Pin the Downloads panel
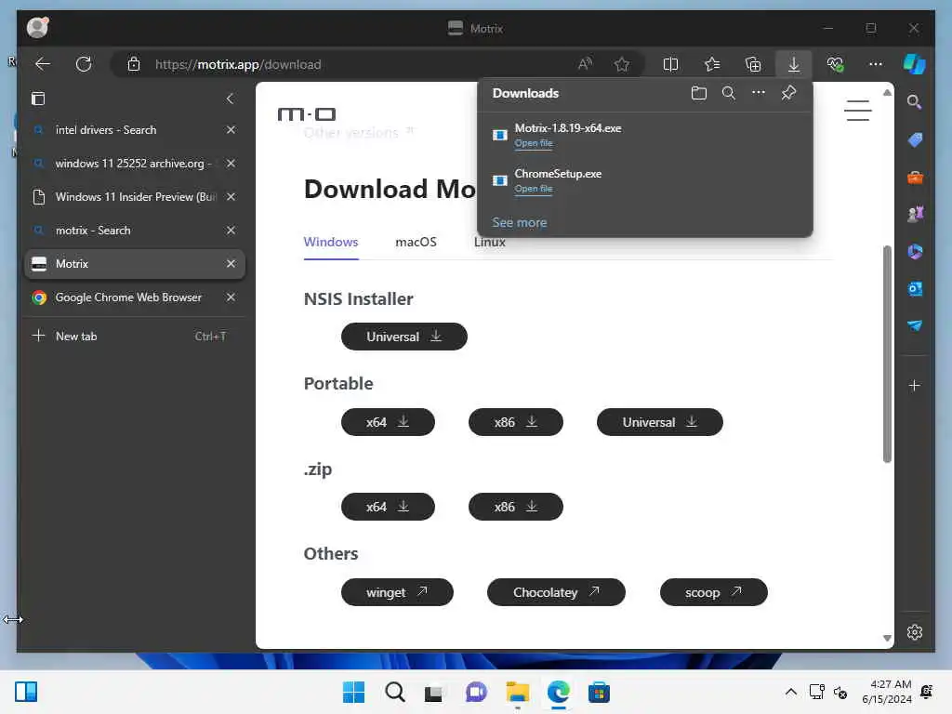This screenshot has height=714, width=952. tap(788, 93)
